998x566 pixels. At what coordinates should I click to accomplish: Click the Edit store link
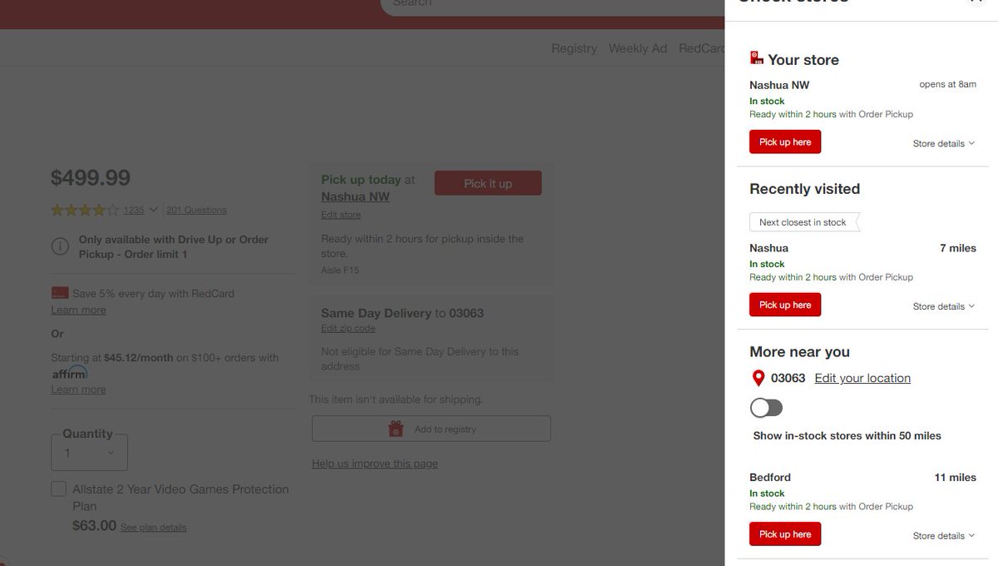click(x=341, y=215)
